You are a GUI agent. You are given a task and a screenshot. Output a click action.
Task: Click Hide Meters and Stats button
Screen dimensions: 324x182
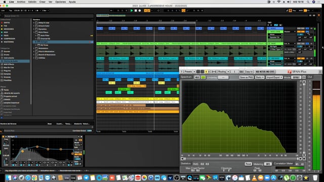tap(265, 72)
